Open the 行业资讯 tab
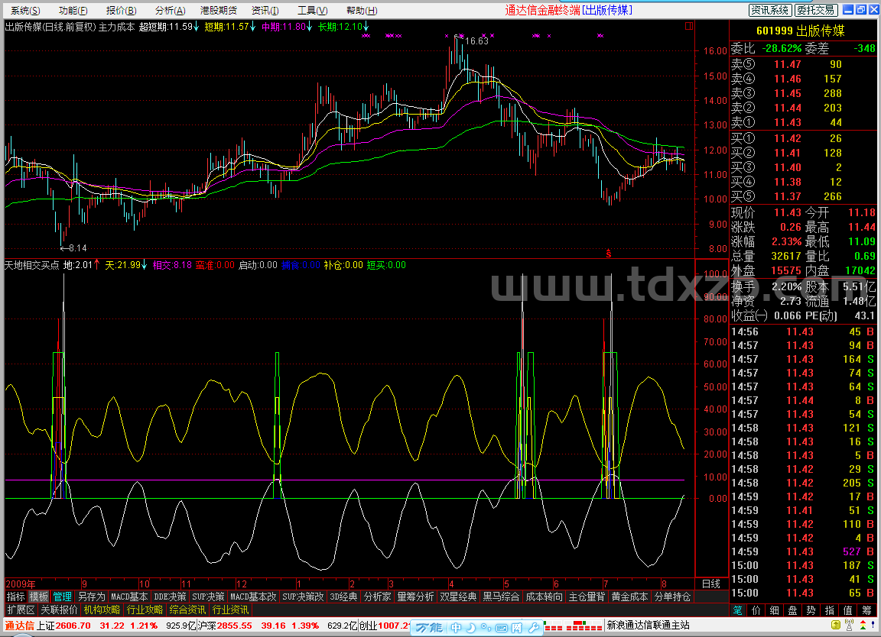The width and height of the screenshot is (881, 637). pyautogui.click(x=230, y=610)
